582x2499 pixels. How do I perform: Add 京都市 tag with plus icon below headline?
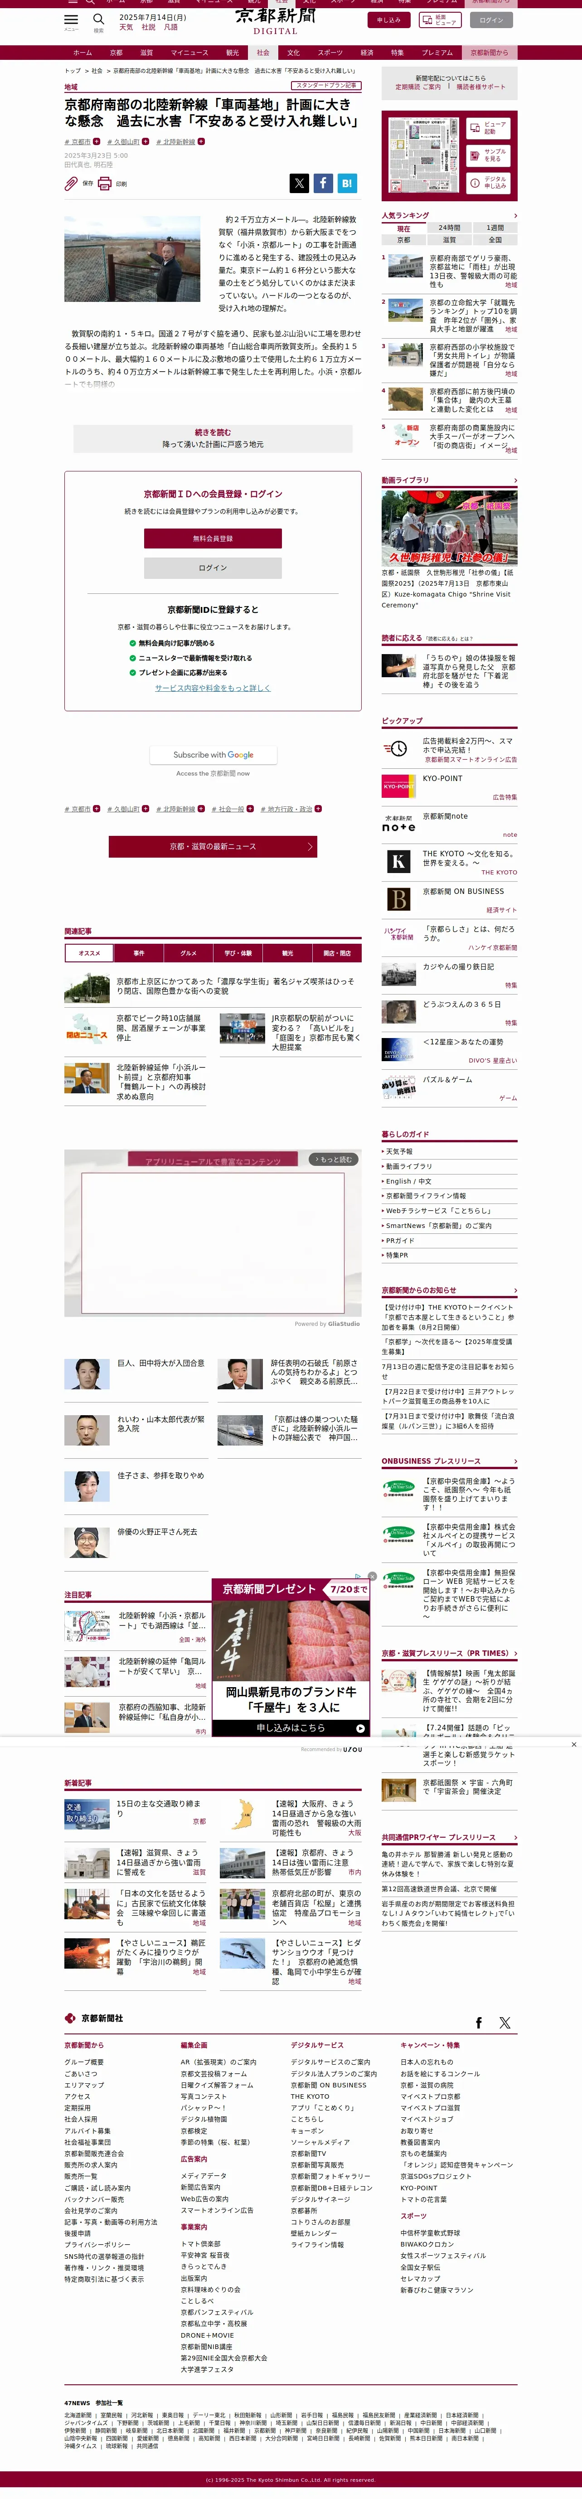click(96, 141)
